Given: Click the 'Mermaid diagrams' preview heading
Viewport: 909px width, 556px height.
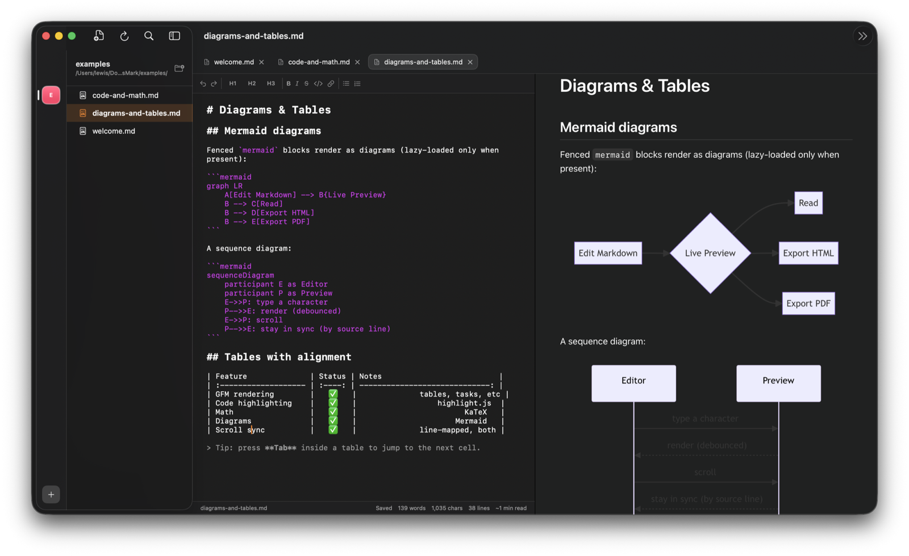Looking at the screenshot, I should tap(618, 127).
